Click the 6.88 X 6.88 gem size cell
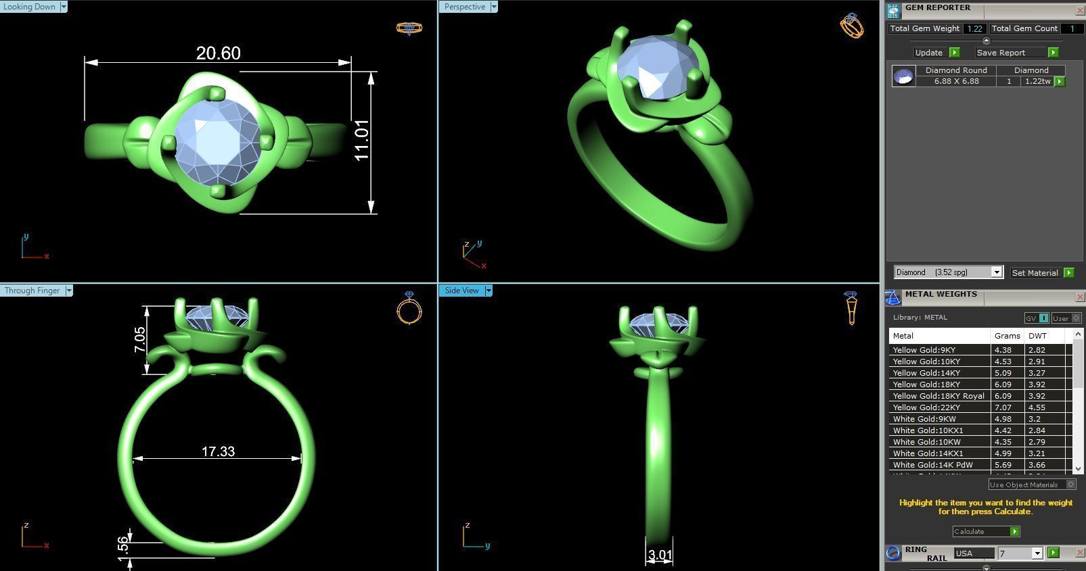Viewport: 1086px width, 571px height. click(x=956, y=81)
